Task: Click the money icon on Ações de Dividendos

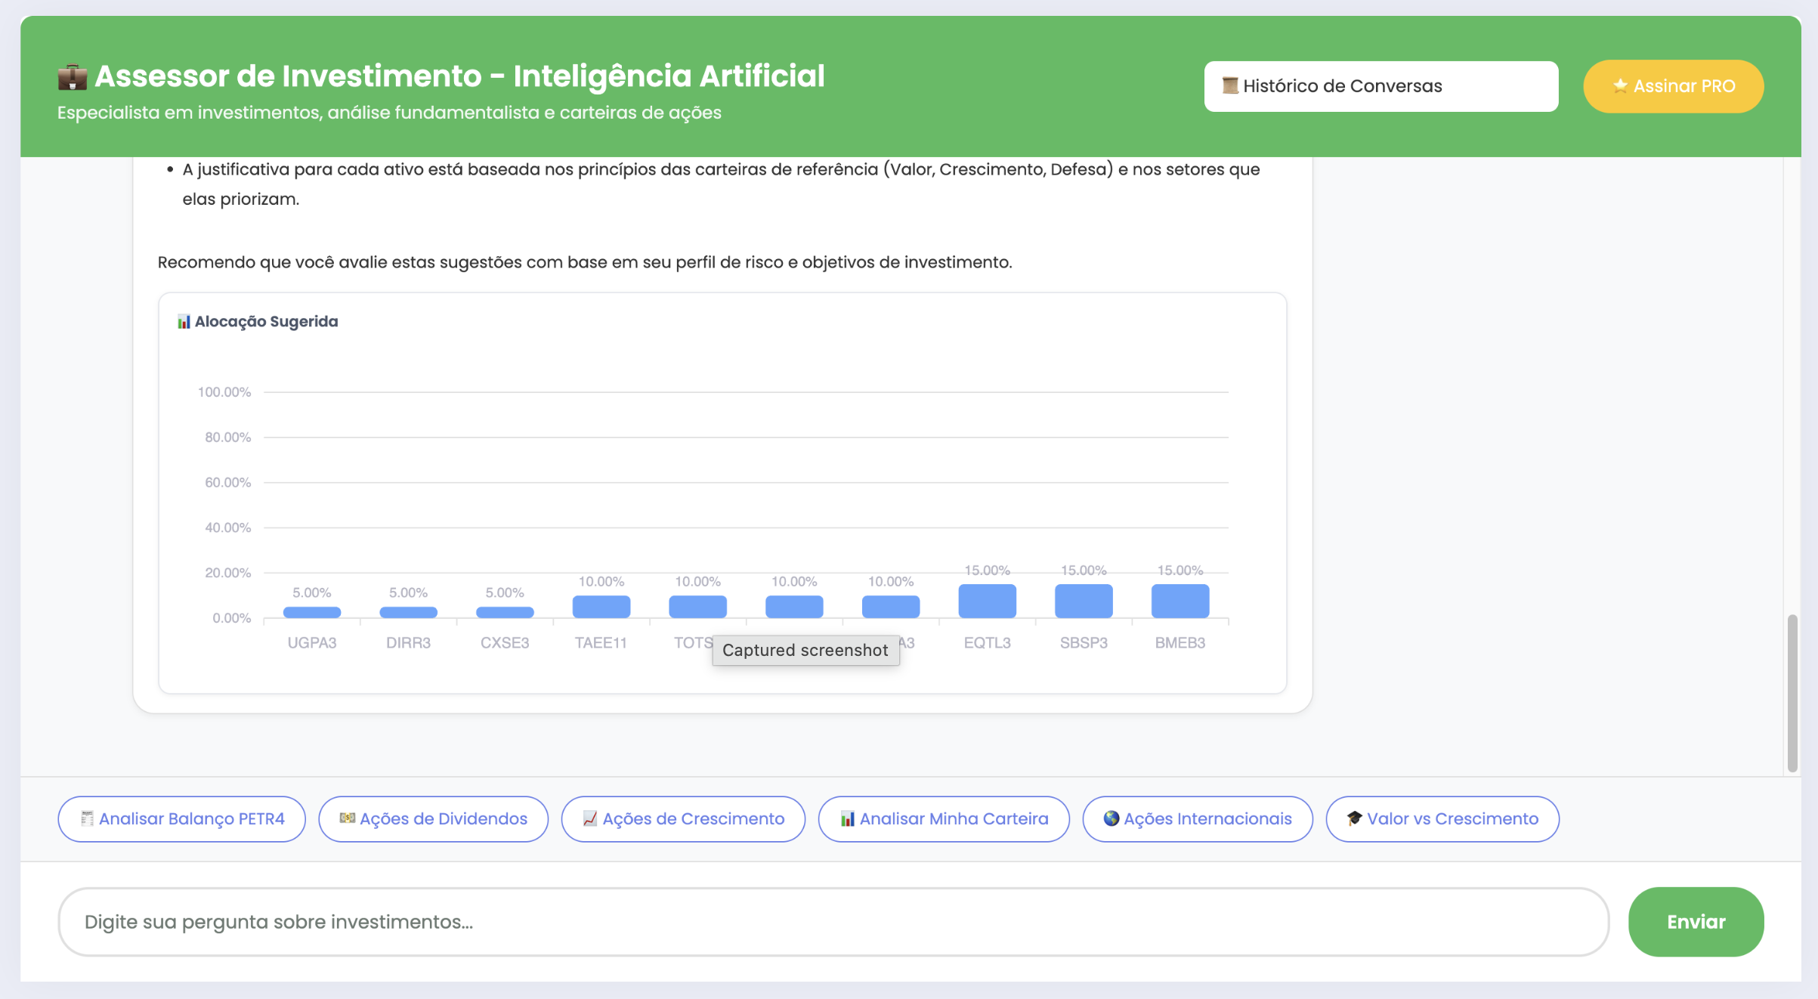Action: tap(347, 818)
